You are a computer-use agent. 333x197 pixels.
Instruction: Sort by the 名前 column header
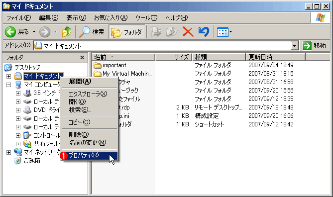(x=123, y=57)
